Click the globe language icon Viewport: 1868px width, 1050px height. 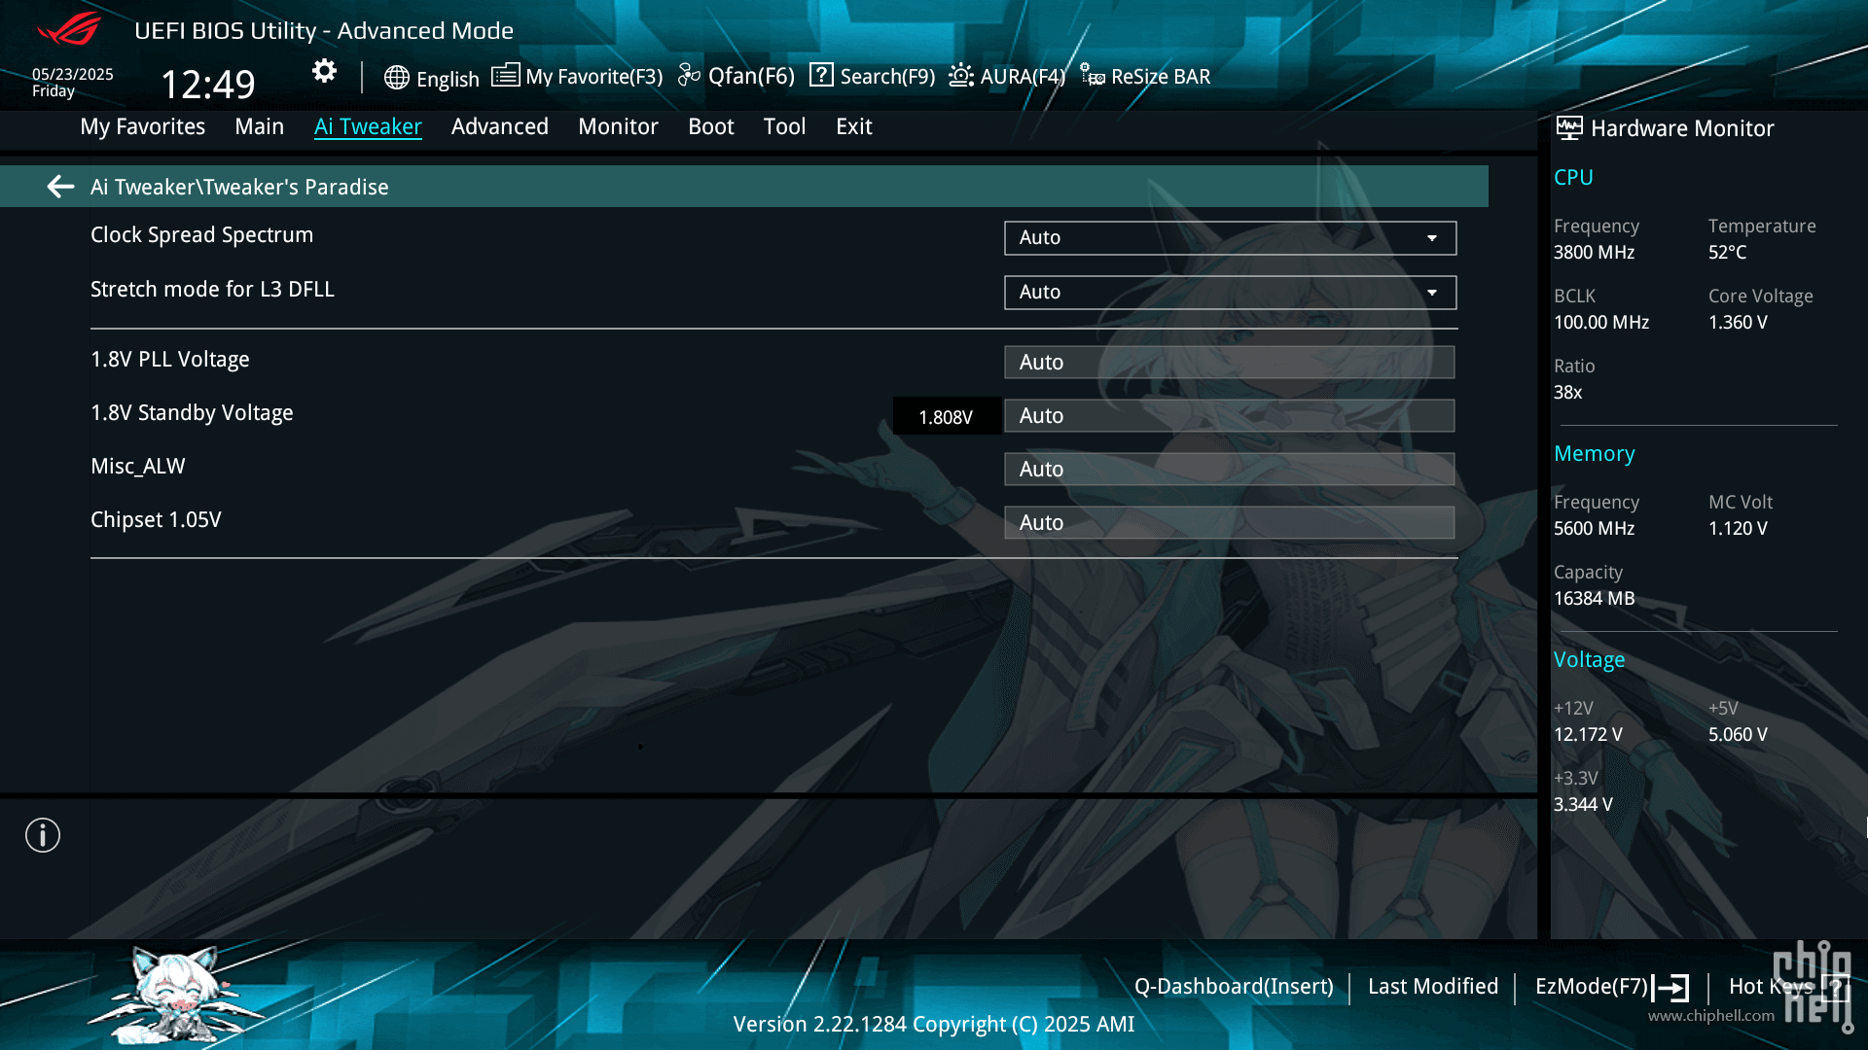pos(396,78)
